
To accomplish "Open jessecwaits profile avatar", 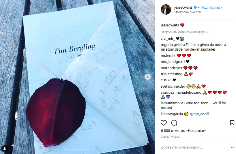I will pos(166,9).
